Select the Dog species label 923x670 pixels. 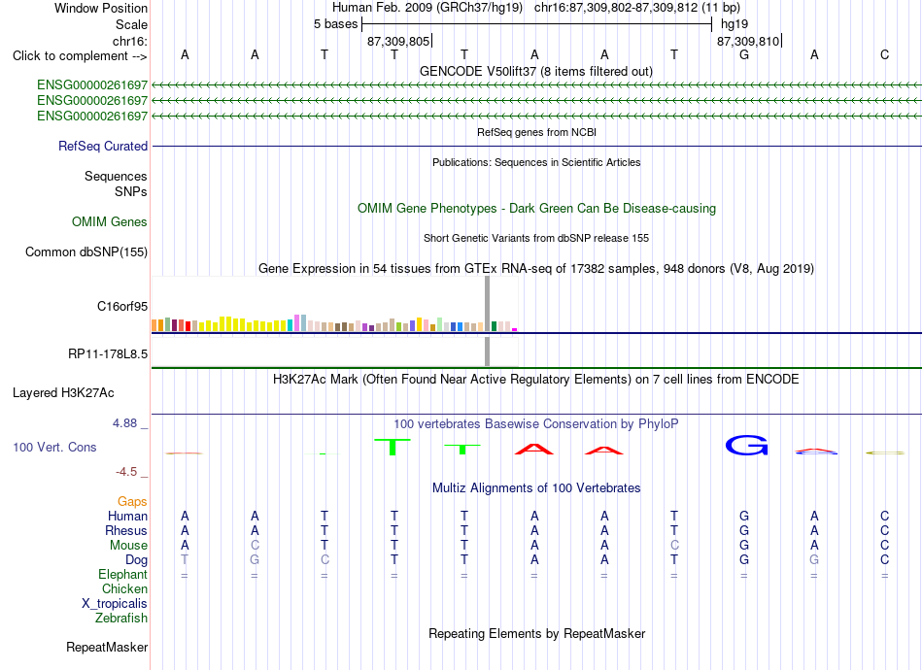coord(136,560)
